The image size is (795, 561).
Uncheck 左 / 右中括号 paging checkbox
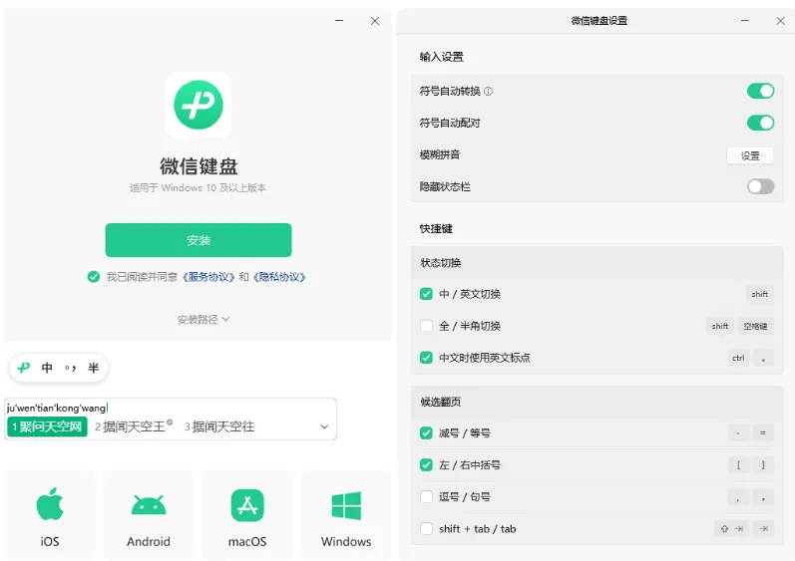[x=426, y=464]
